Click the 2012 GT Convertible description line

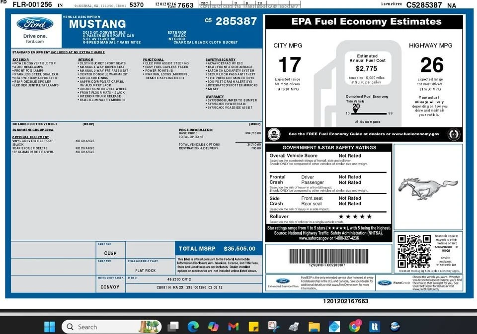(104, 32)
